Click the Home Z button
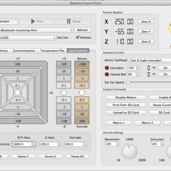Screen dimensions: 171x171 pyautogui.click(x=50, y=156)
